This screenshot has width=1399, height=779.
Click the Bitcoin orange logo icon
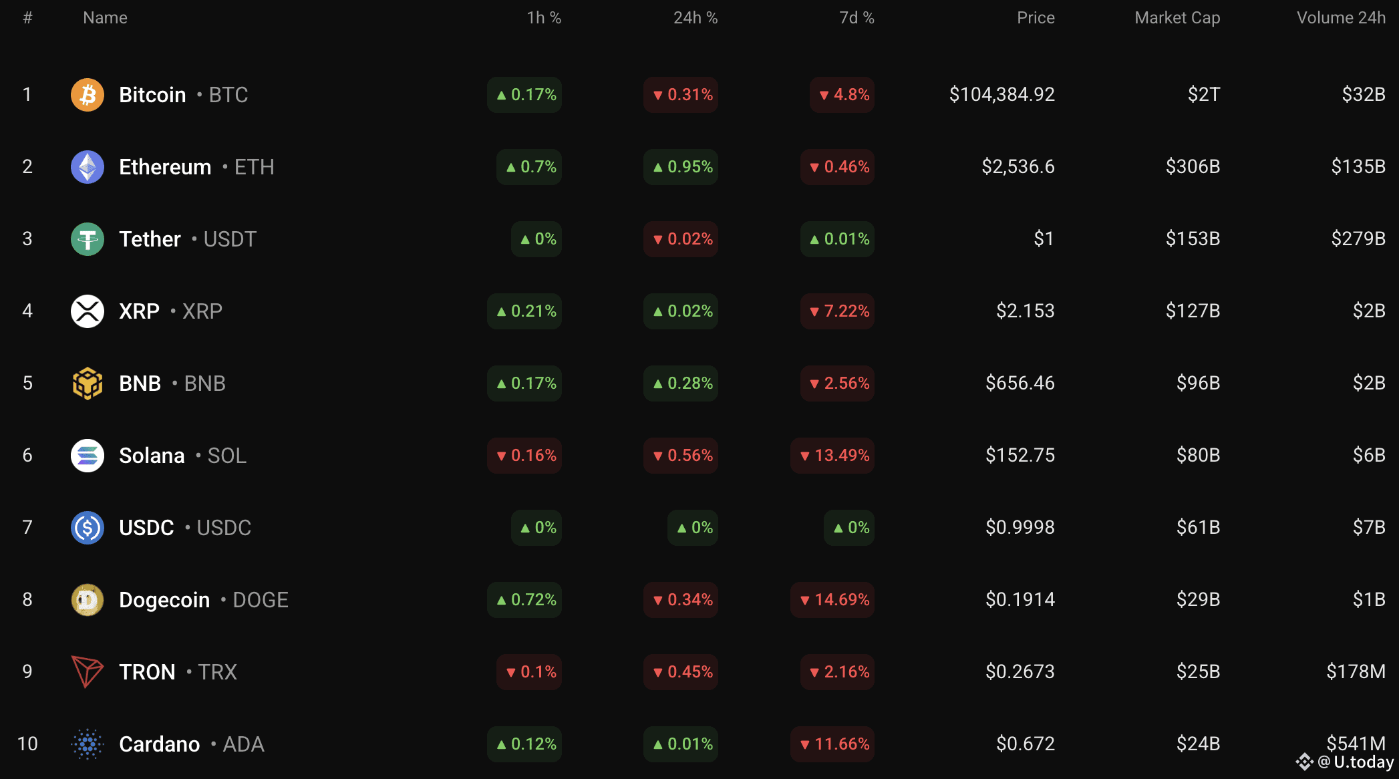click(88, 95)
